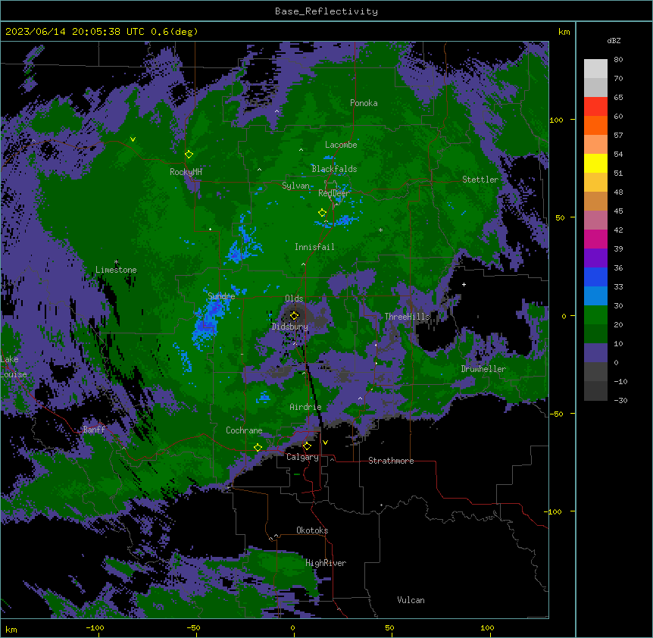This screenshot has height=638, width=653.
Task: Click the Banff label
Action: [x=94, y=430]
